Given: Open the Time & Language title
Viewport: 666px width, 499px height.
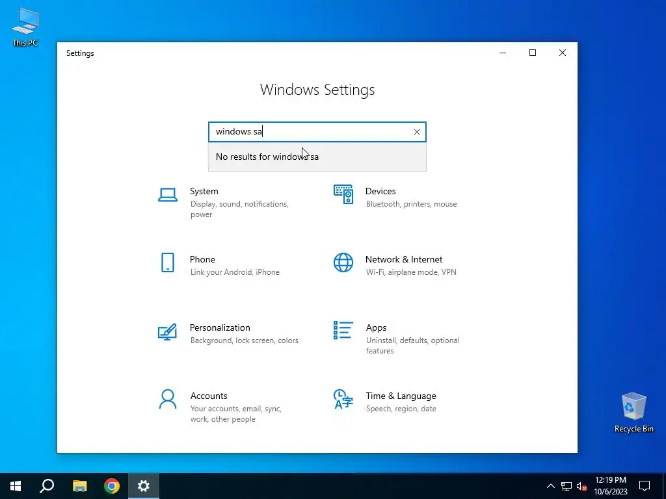Looking at the screenshot, I should click(401, 396).
